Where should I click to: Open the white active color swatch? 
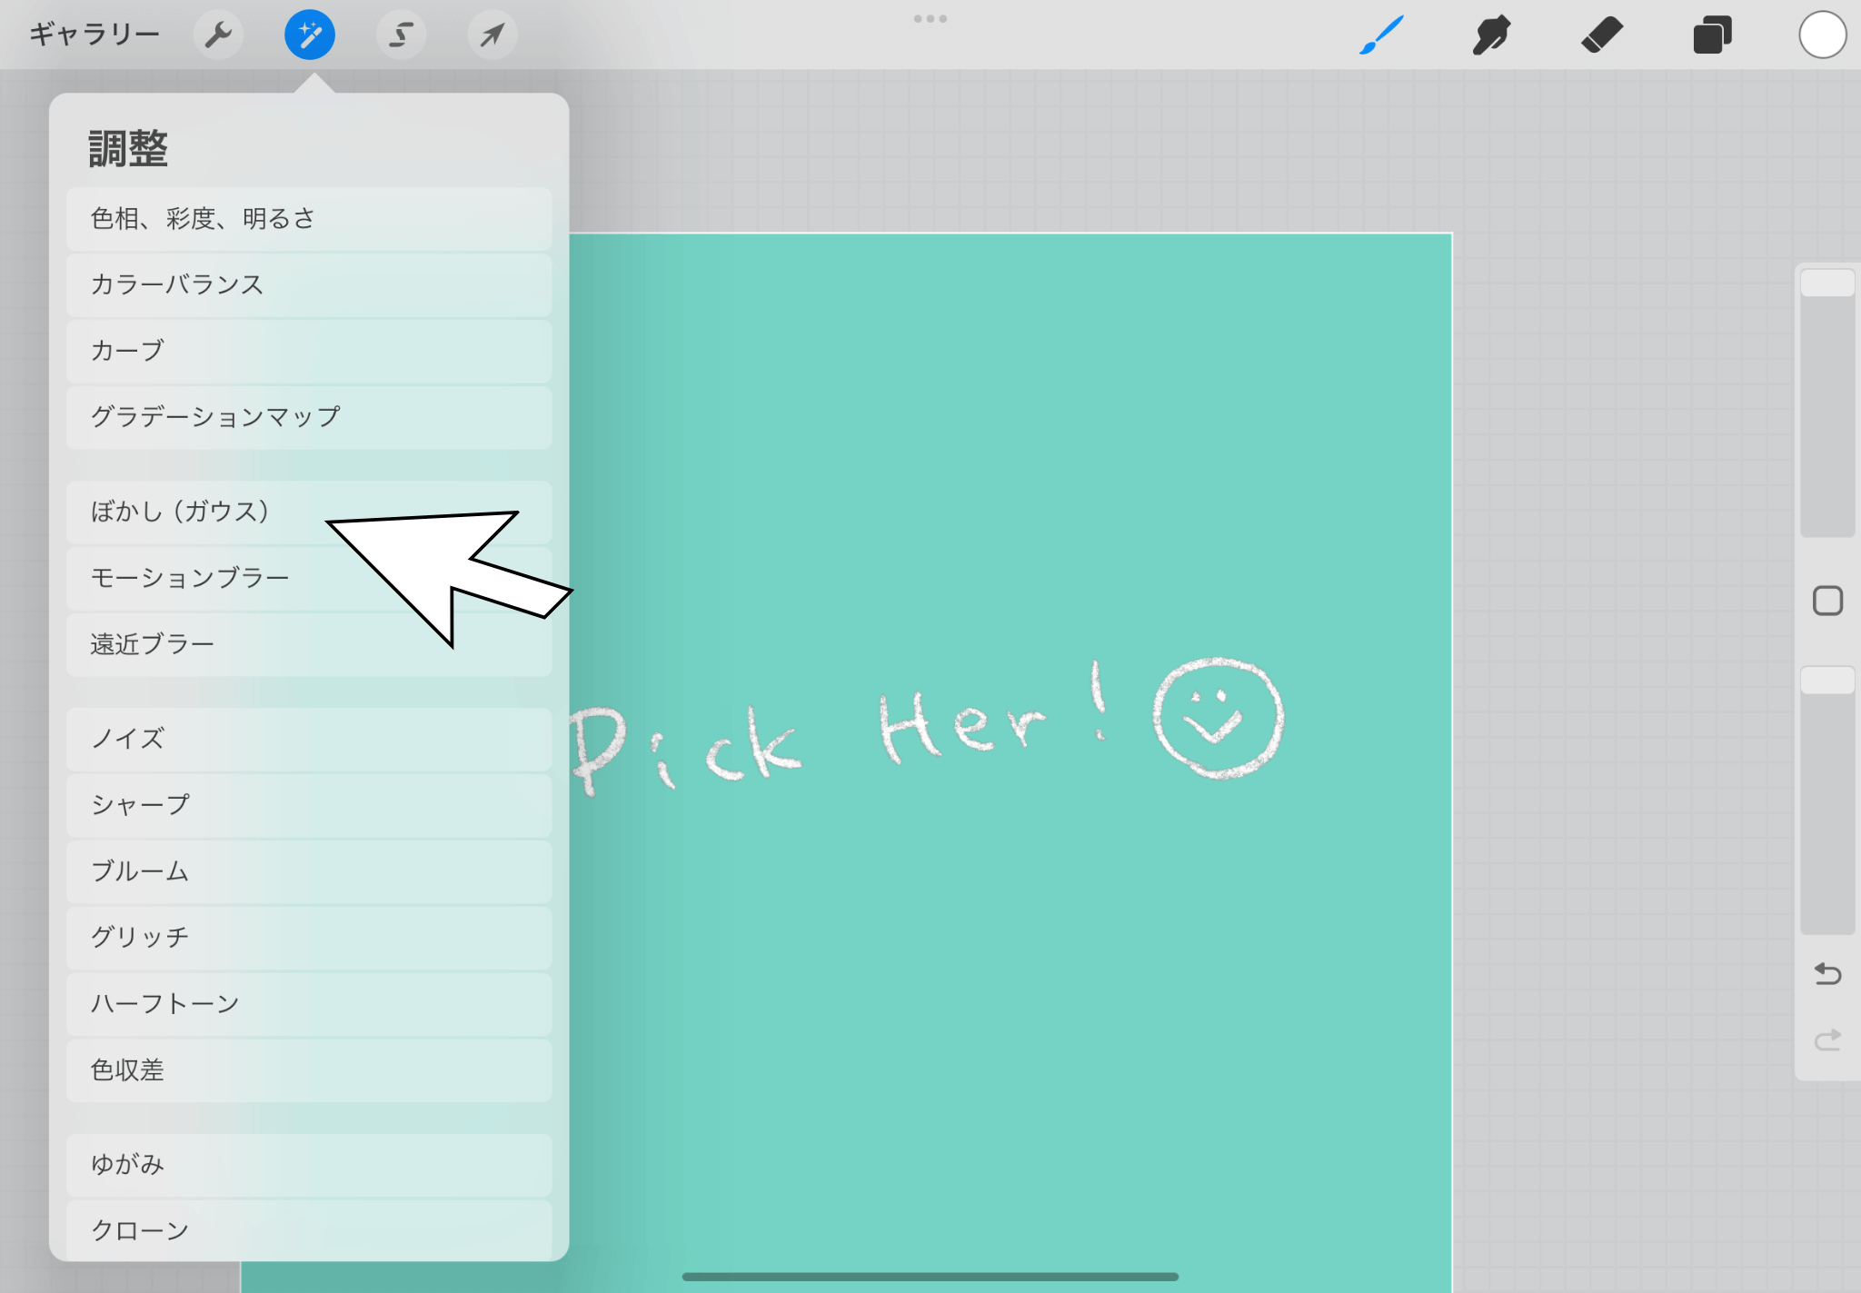1822,35
